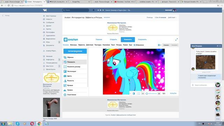Open the Avatan settings gear dropdown
The width and height of the screenshot is (224, 126).
coord(160,45)
